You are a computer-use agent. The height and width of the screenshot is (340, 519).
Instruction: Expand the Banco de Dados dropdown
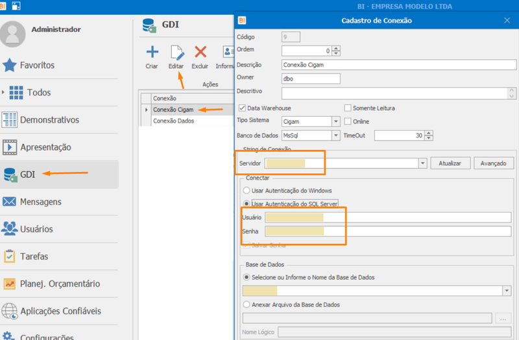(335, 136)
